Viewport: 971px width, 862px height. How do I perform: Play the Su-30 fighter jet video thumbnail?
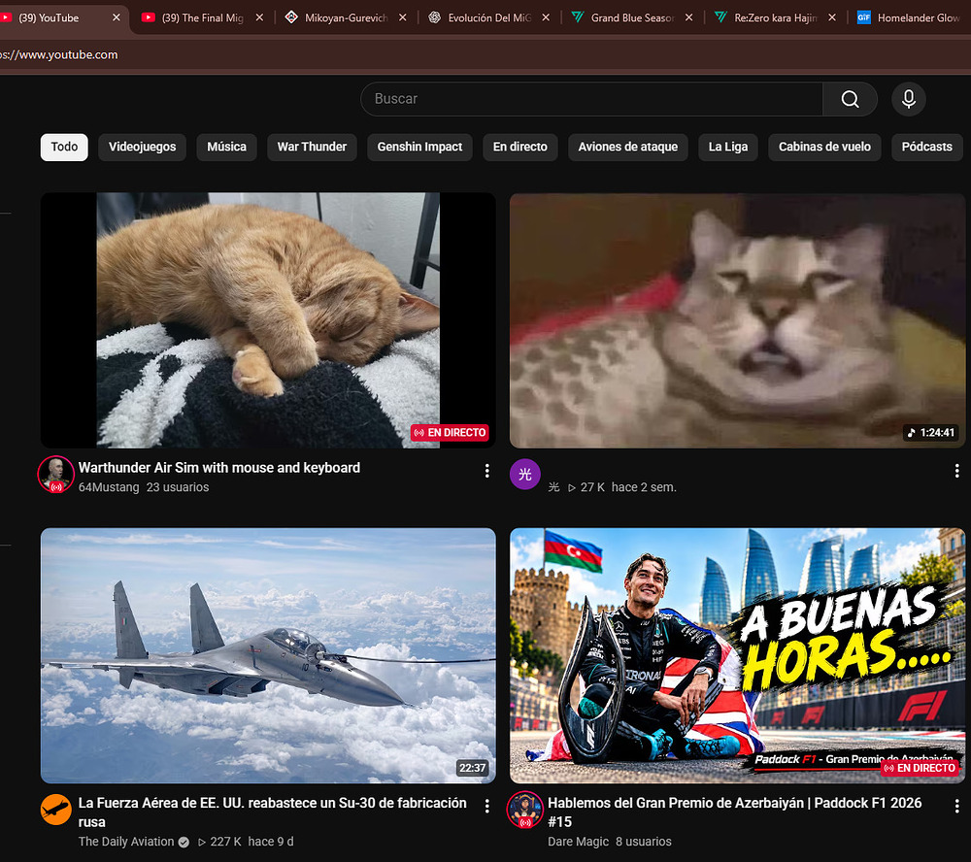(268, 656)
